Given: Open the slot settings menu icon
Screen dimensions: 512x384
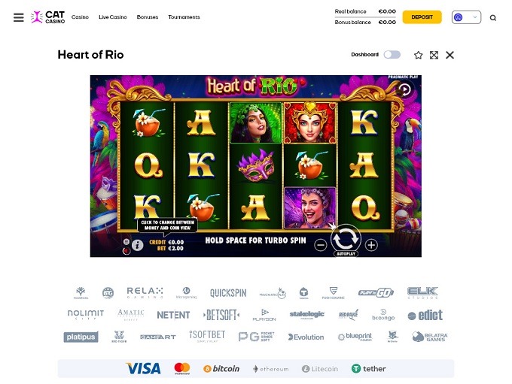Looking at the screenshot, I should tap(126, 241).
